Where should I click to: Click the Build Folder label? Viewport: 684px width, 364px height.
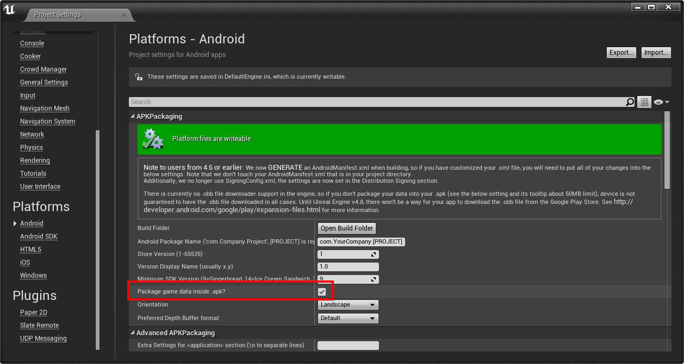click(x=153, y=228)
